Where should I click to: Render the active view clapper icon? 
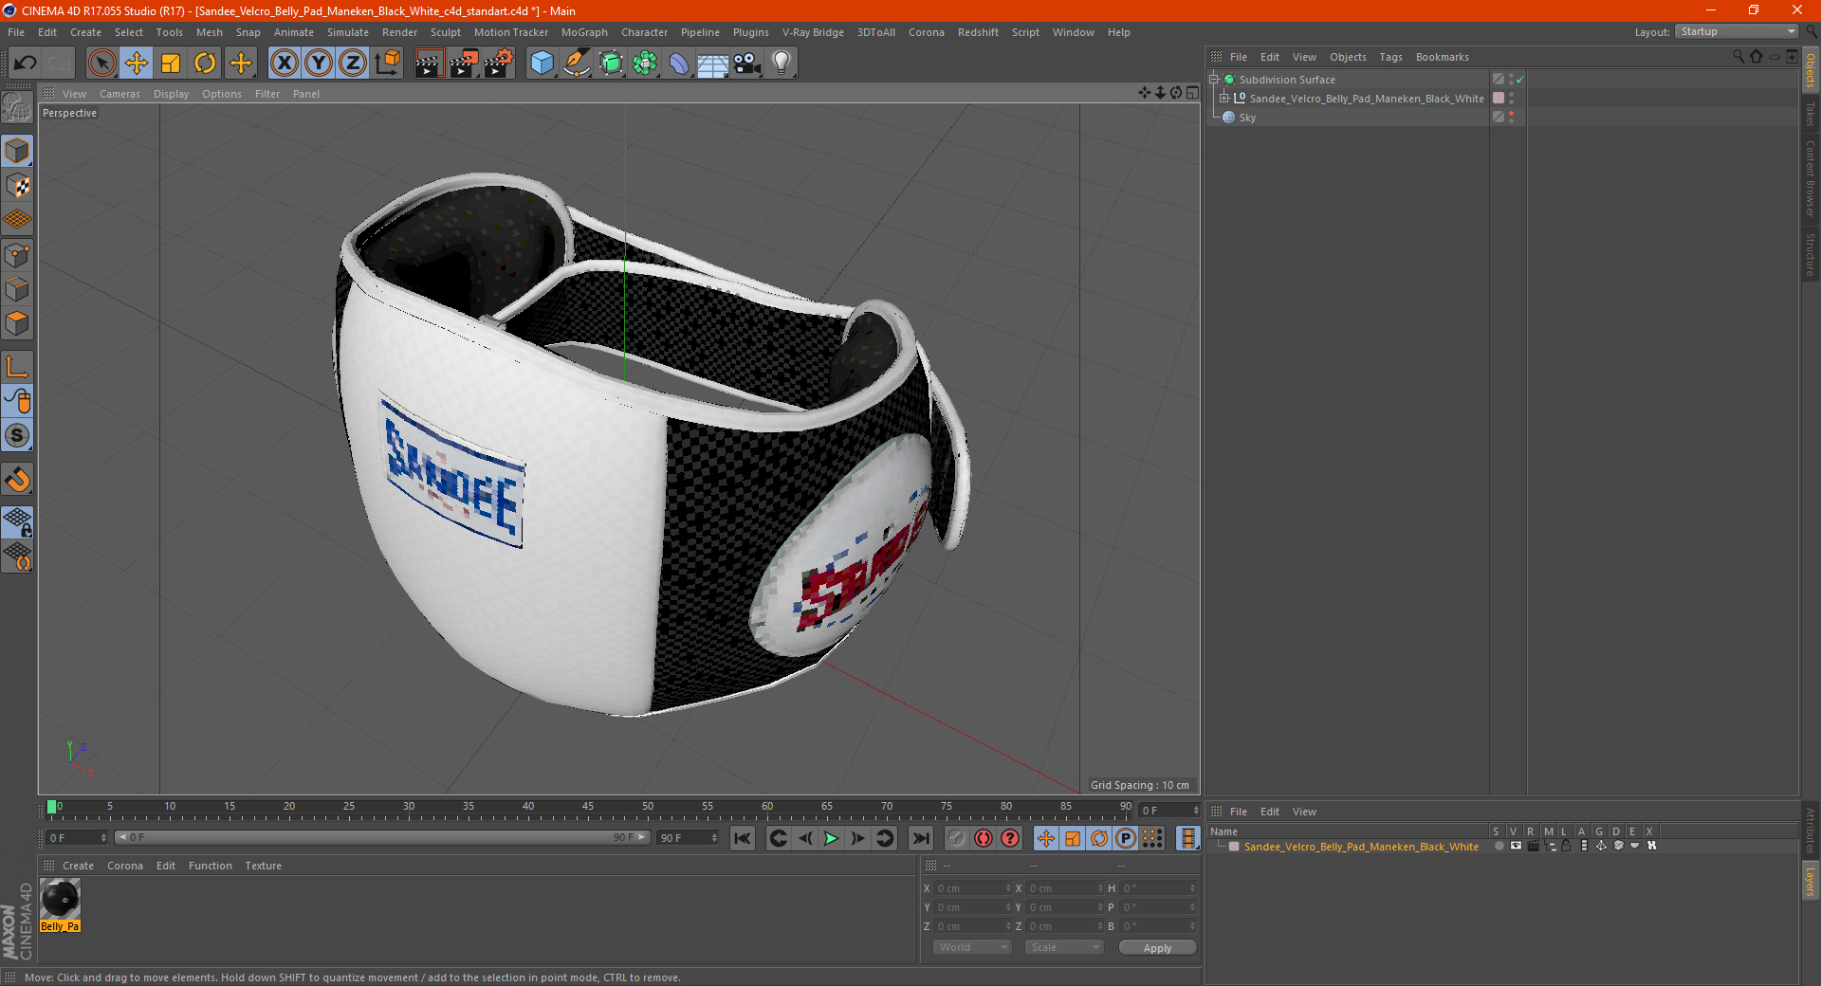tap(429, 64)
